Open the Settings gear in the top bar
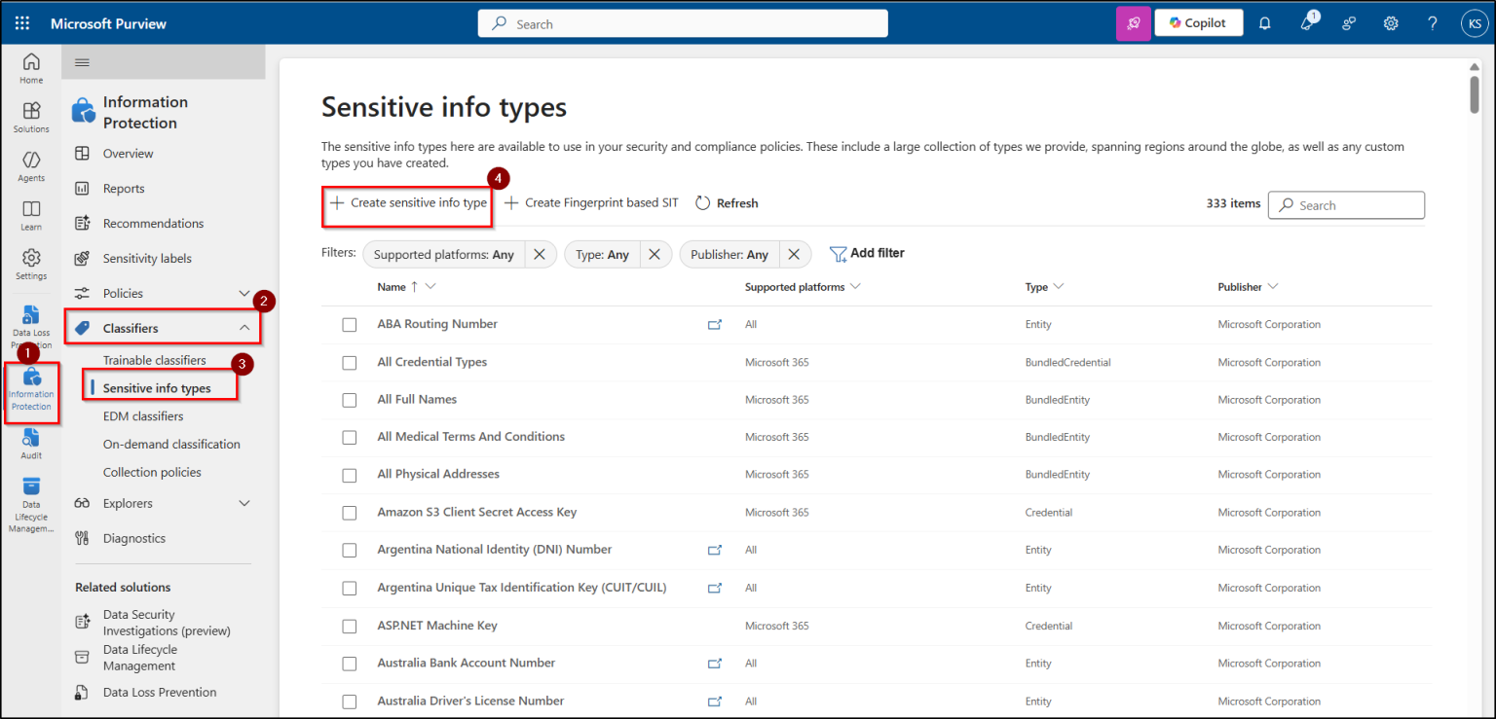 [x=1391, y=22]
